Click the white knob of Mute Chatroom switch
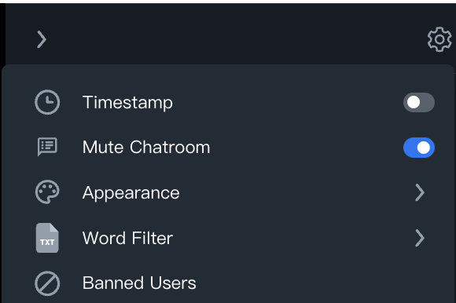The image size is (456, 303). click(x=424, y=148)
